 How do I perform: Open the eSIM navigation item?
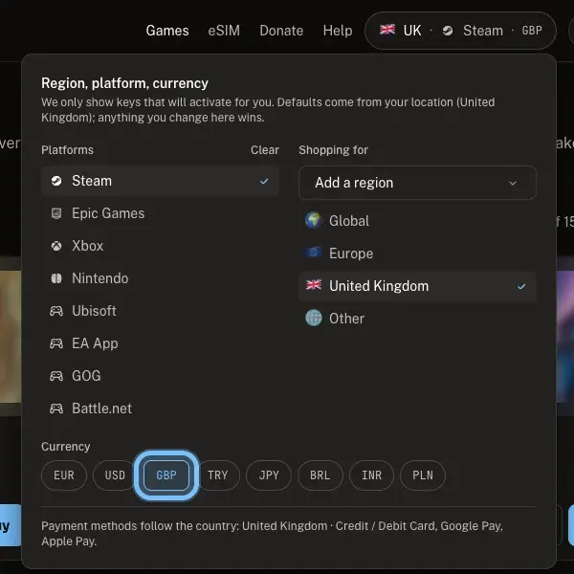tap(224, 31)
